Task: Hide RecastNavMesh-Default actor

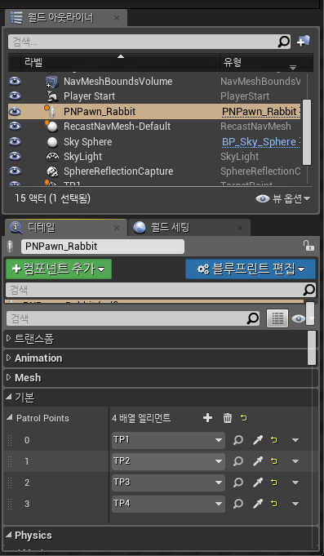Action: coord(15,127)
